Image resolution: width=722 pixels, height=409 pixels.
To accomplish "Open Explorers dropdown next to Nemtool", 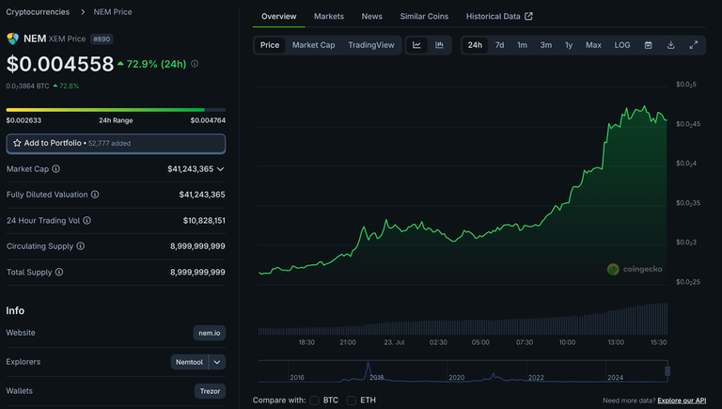I will (x=217, y=362).
